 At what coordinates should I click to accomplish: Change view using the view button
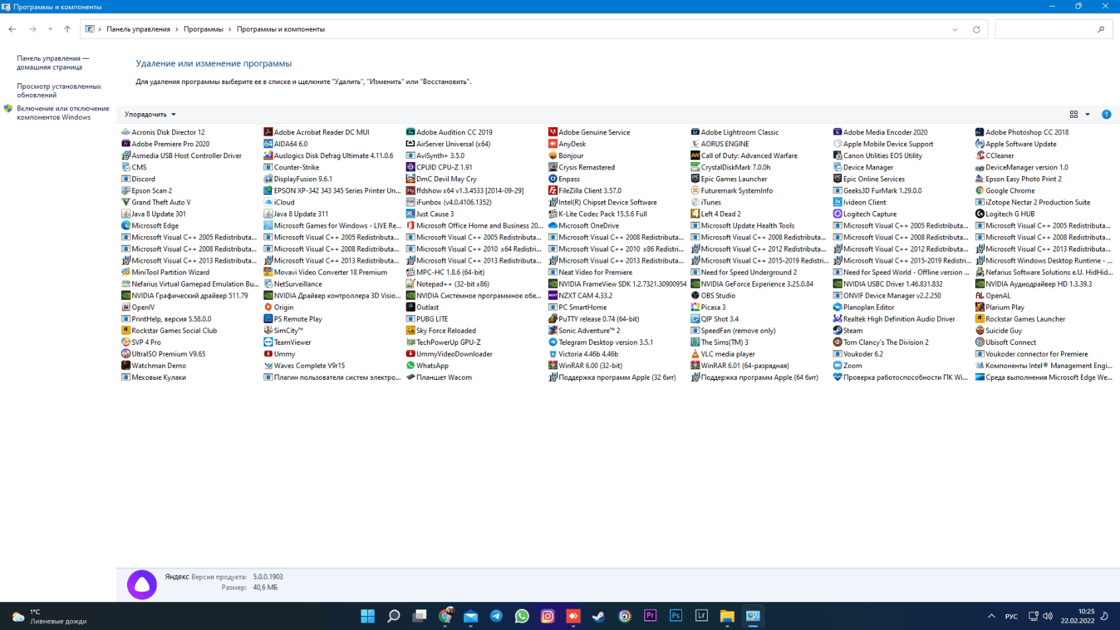[1074, 114]
